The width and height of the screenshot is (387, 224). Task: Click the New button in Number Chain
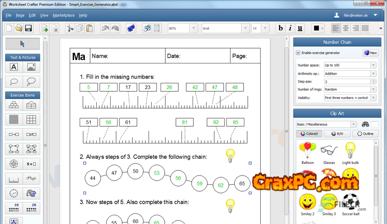[x=370, y=53]
